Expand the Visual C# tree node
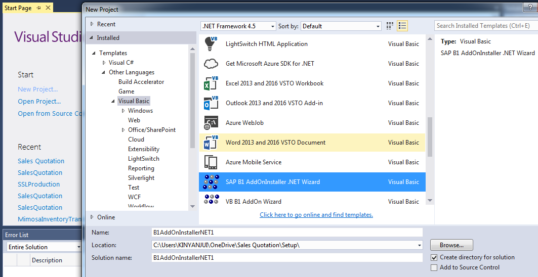 point(104,63)
